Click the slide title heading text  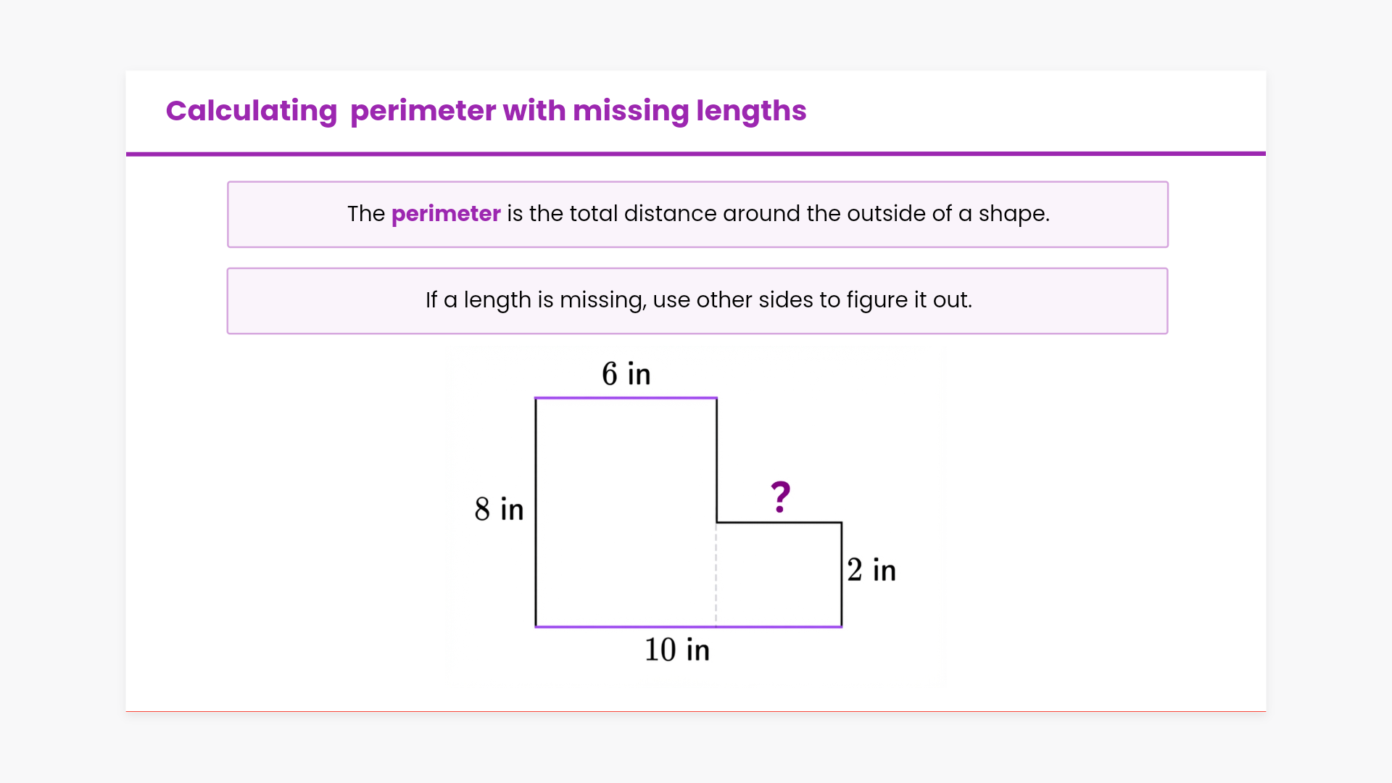pos(486,111)
